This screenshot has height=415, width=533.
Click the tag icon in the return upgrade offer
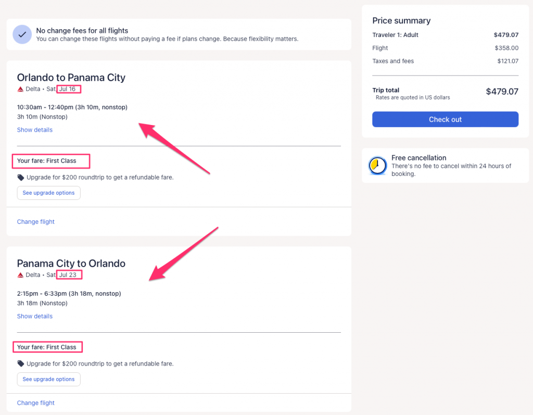click(21, 363)
